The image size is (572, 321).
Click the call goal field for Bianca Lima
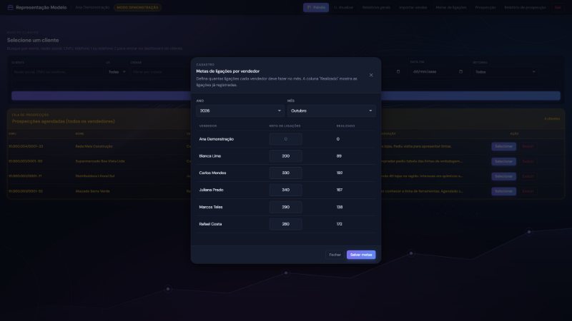[x=285, y=156]
